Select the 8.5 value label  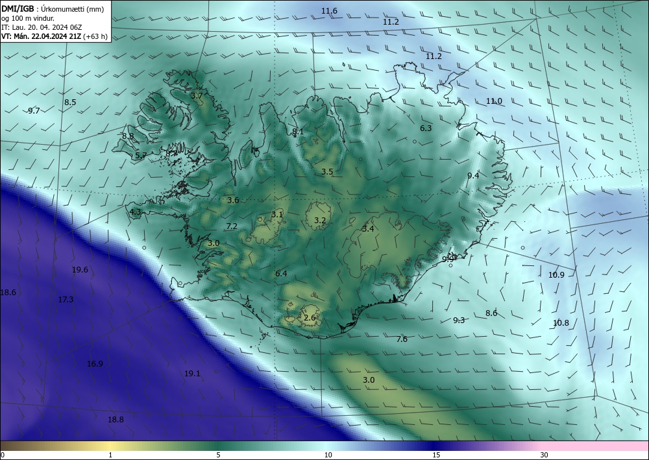coord(70,102)
